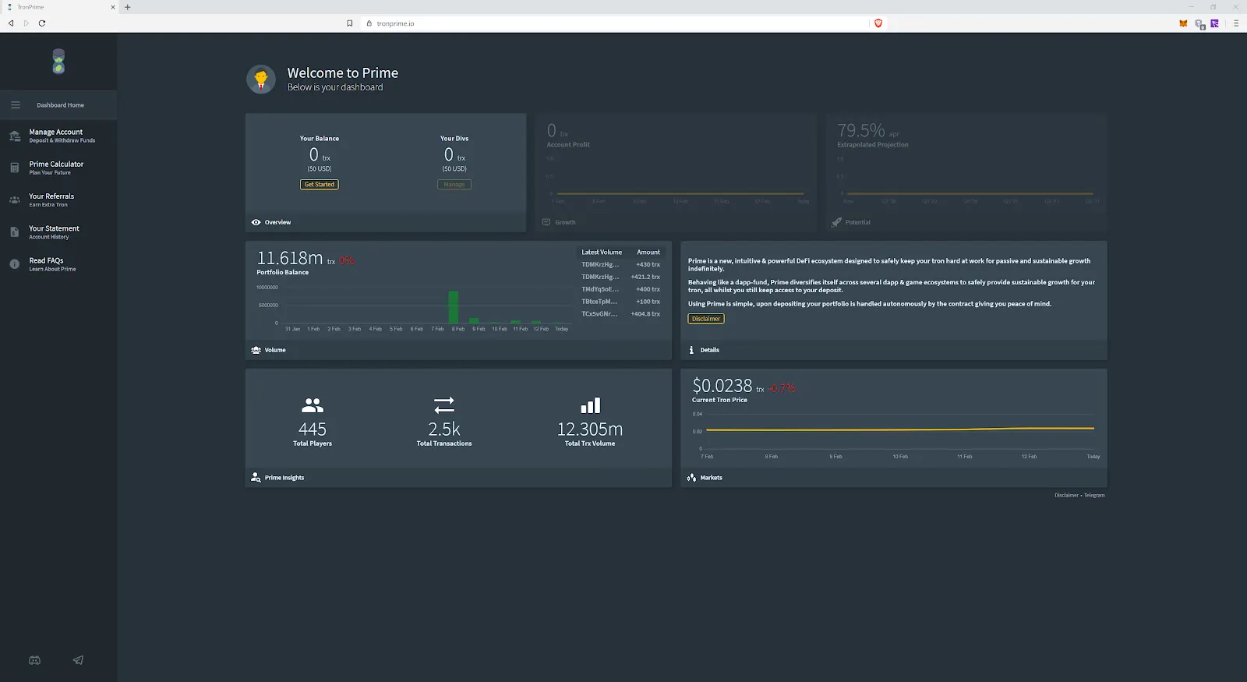The image size is (1247, 682).
Task: Click the 445 Total Players figure
Action: [x=313, y=429]
